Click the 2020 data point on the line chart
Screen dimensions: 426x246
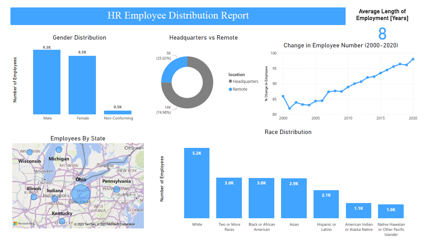(412, 59)
